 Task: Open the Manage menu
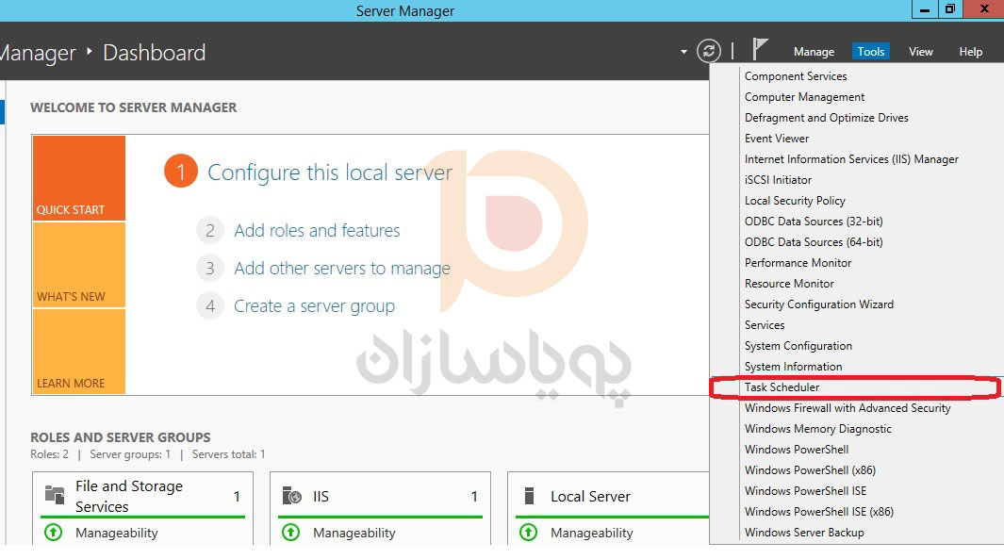[x=814, y=52]
